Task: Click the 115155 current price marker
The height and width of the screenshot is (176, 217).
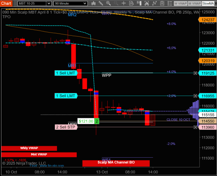Action: (207, 115)
